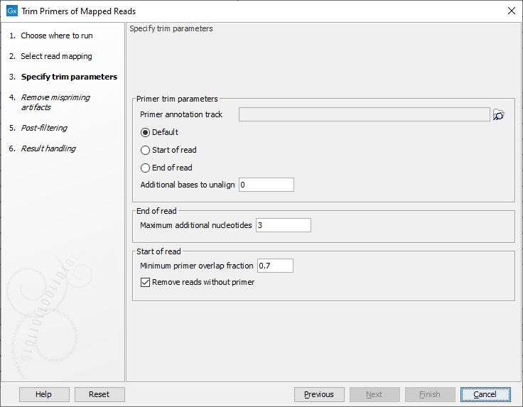
Task: Click the browse icon for primer annotation track
Action: click(499, 115)
